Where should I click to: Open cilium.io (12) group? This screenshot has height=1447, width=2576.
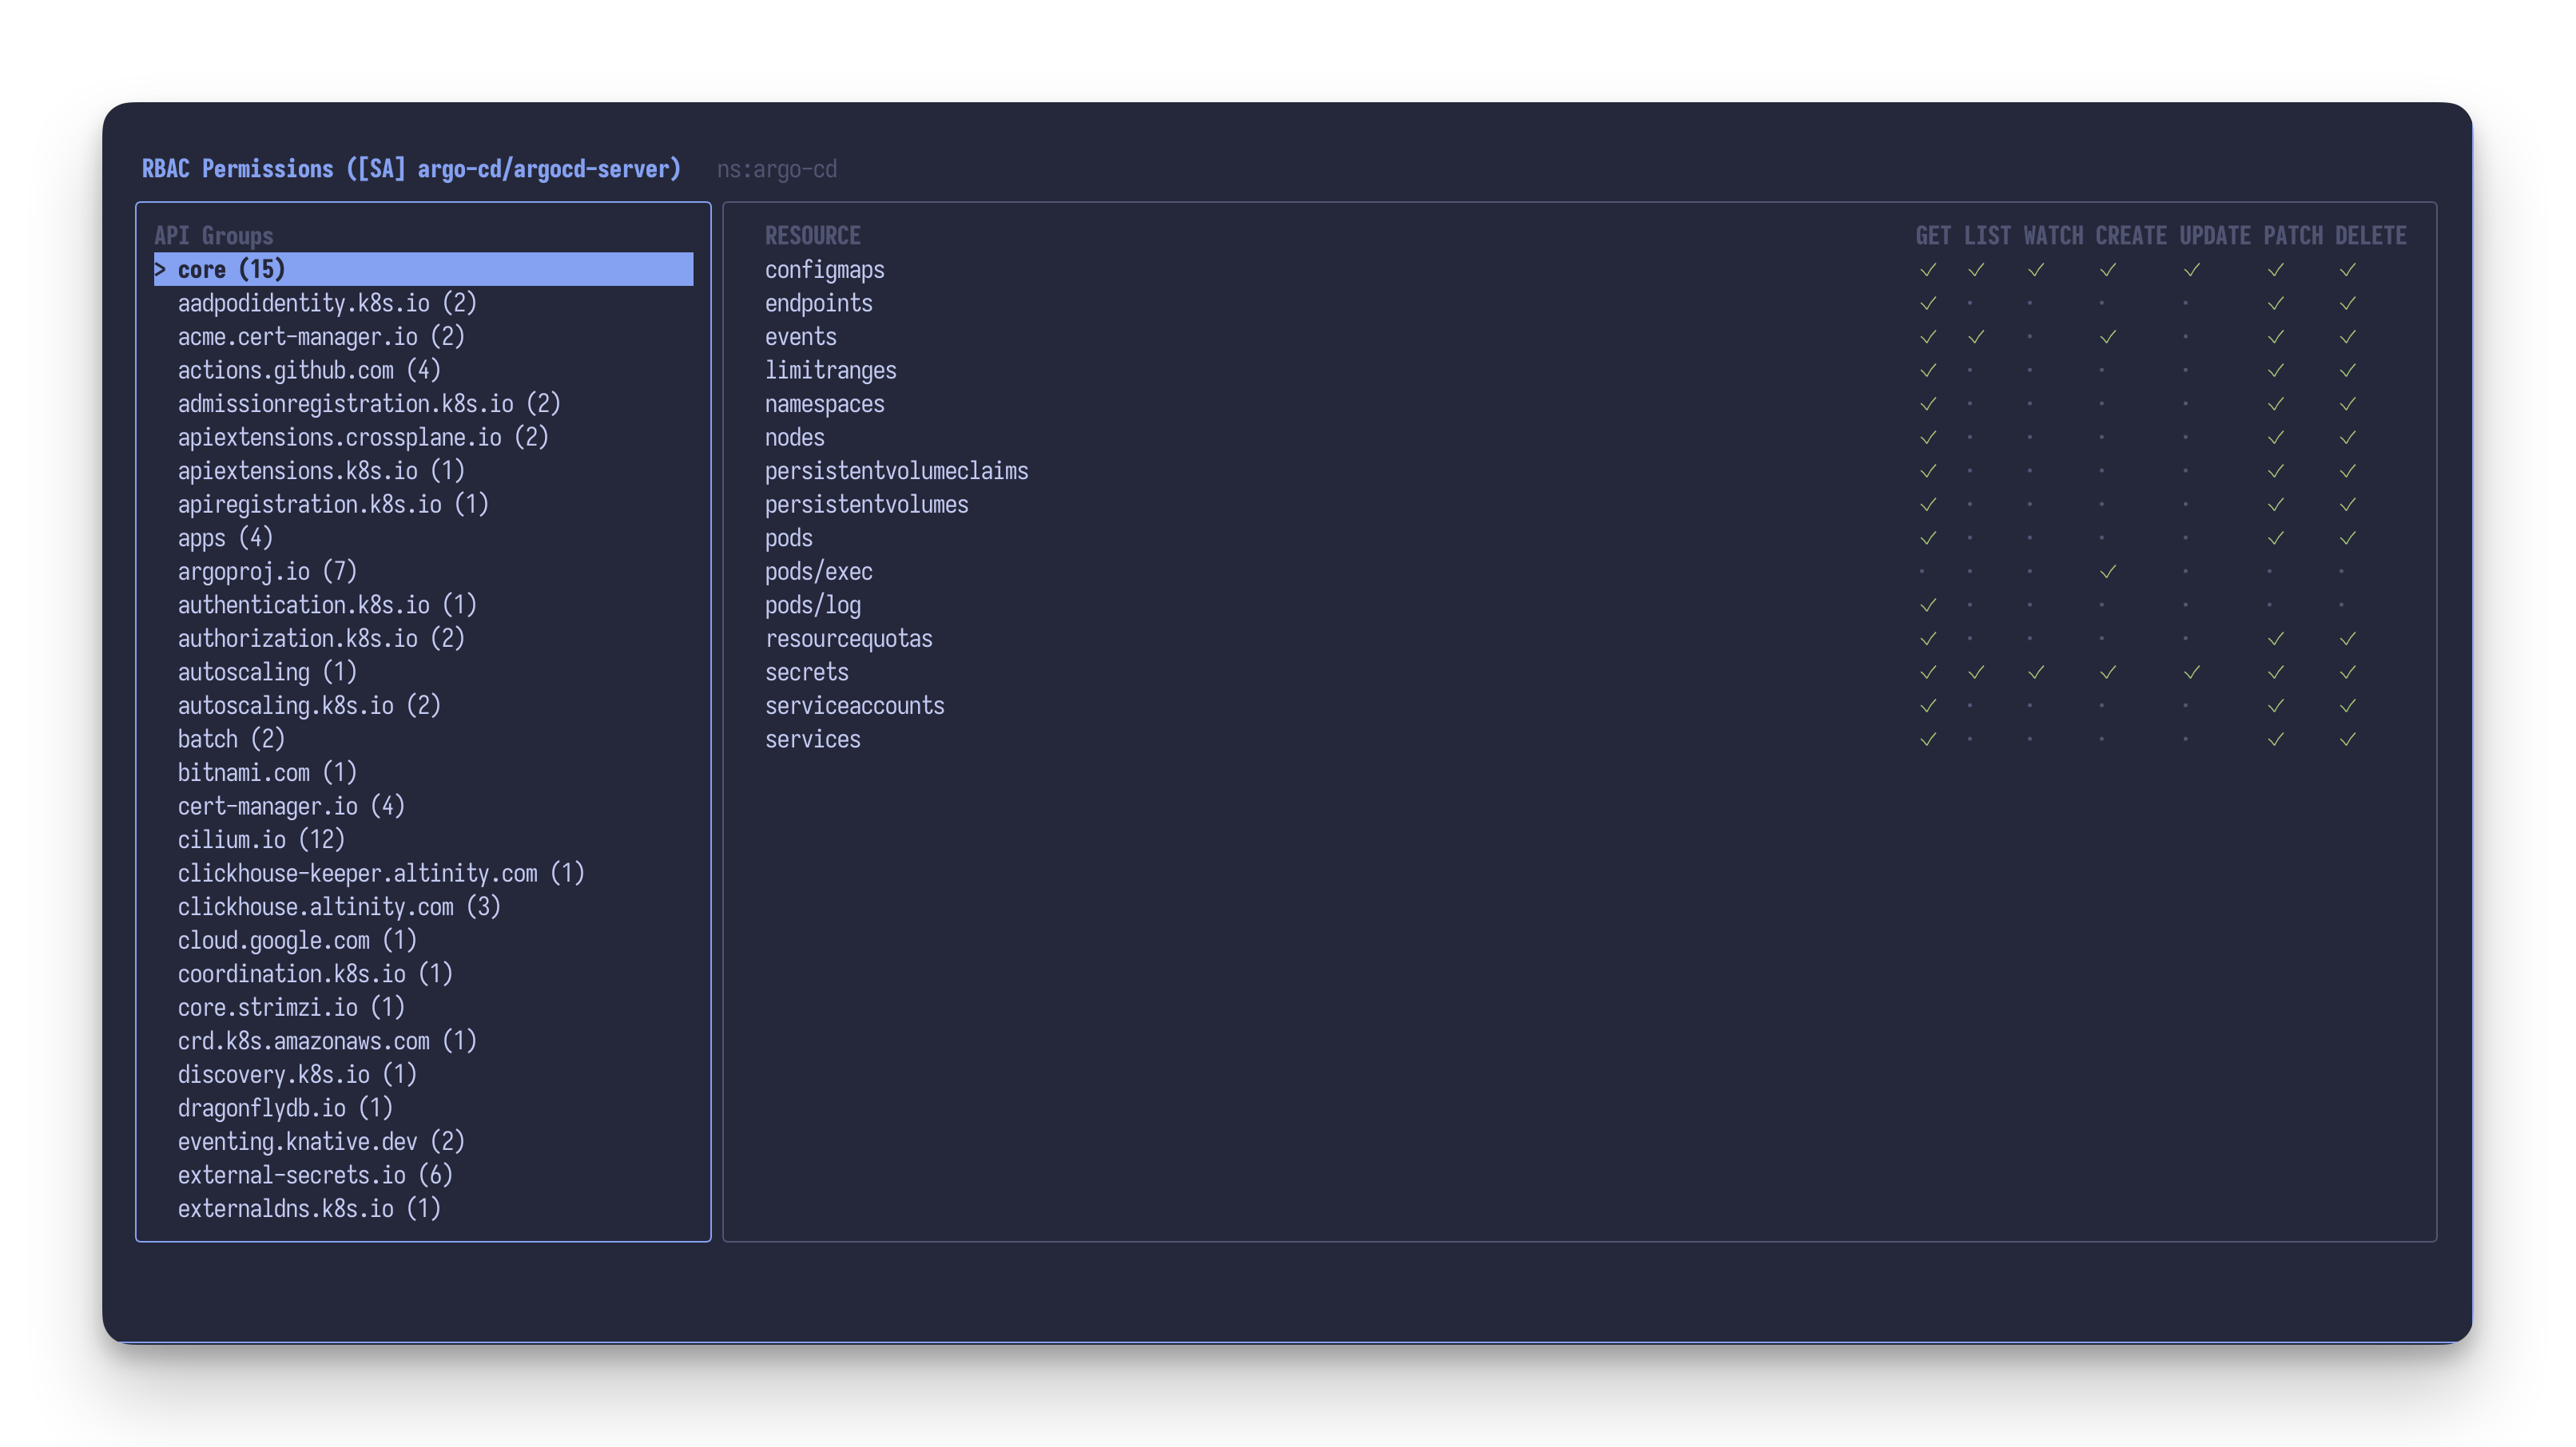[x=261, y=839]
